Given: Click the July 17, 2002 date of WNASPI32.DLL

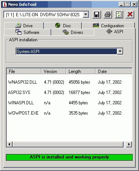Looking at the screenshot, I should (x=110, y=82).
